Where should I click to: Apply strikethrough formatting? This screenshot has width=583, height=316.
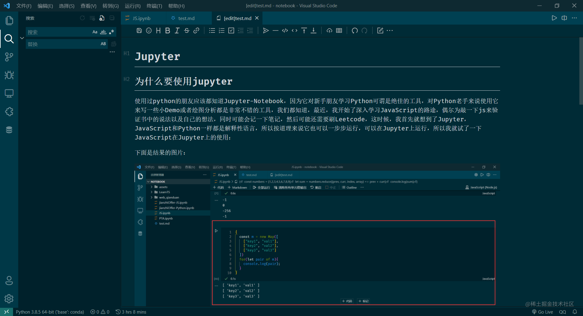coord(187,30)
